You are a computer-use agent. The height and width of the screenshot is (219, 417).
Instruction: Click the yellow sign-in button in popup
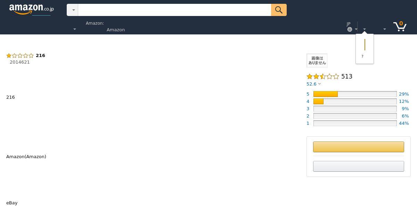tap(365, 45)
